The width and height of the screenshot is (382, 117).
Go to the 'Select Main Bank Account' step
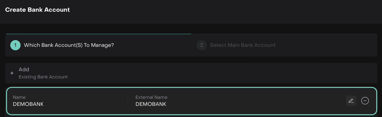click(x=243, y=45)
